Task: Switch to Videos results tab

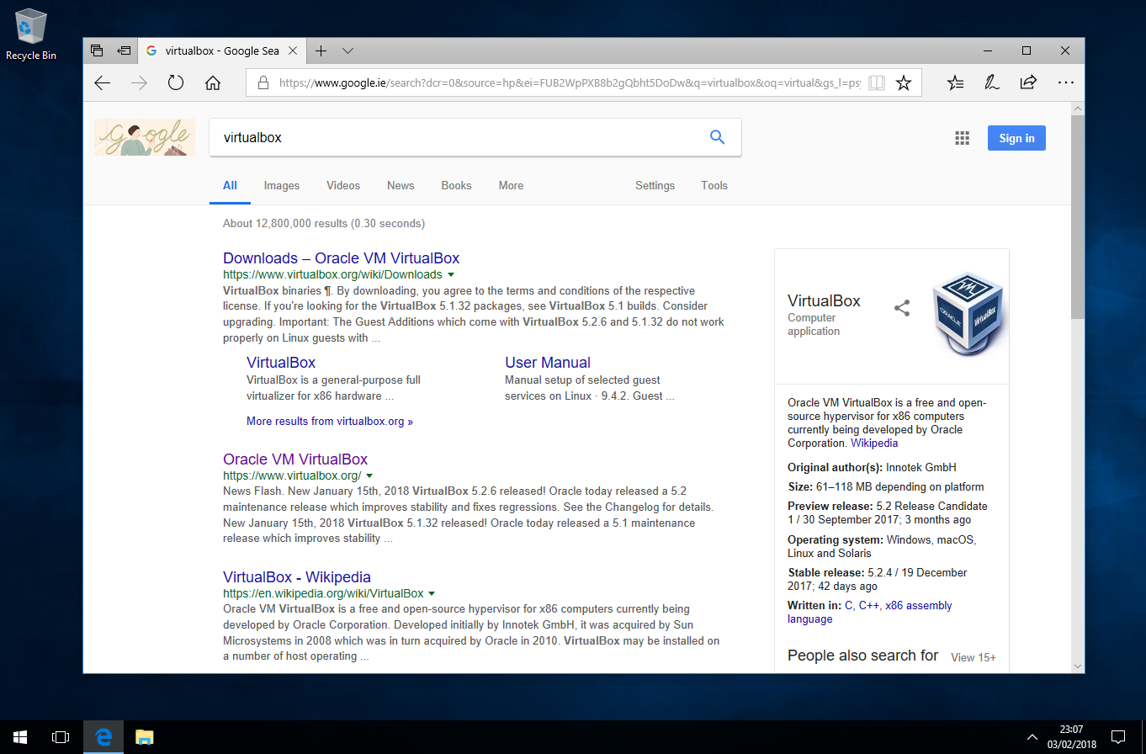Action: pos(343,186)
